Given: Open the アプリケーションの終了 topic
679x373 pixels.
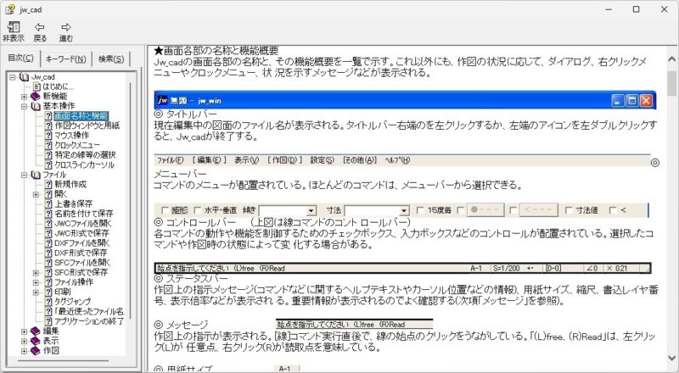Looking at the screenshot, I should pyautogui.click(x=89, y=321).
